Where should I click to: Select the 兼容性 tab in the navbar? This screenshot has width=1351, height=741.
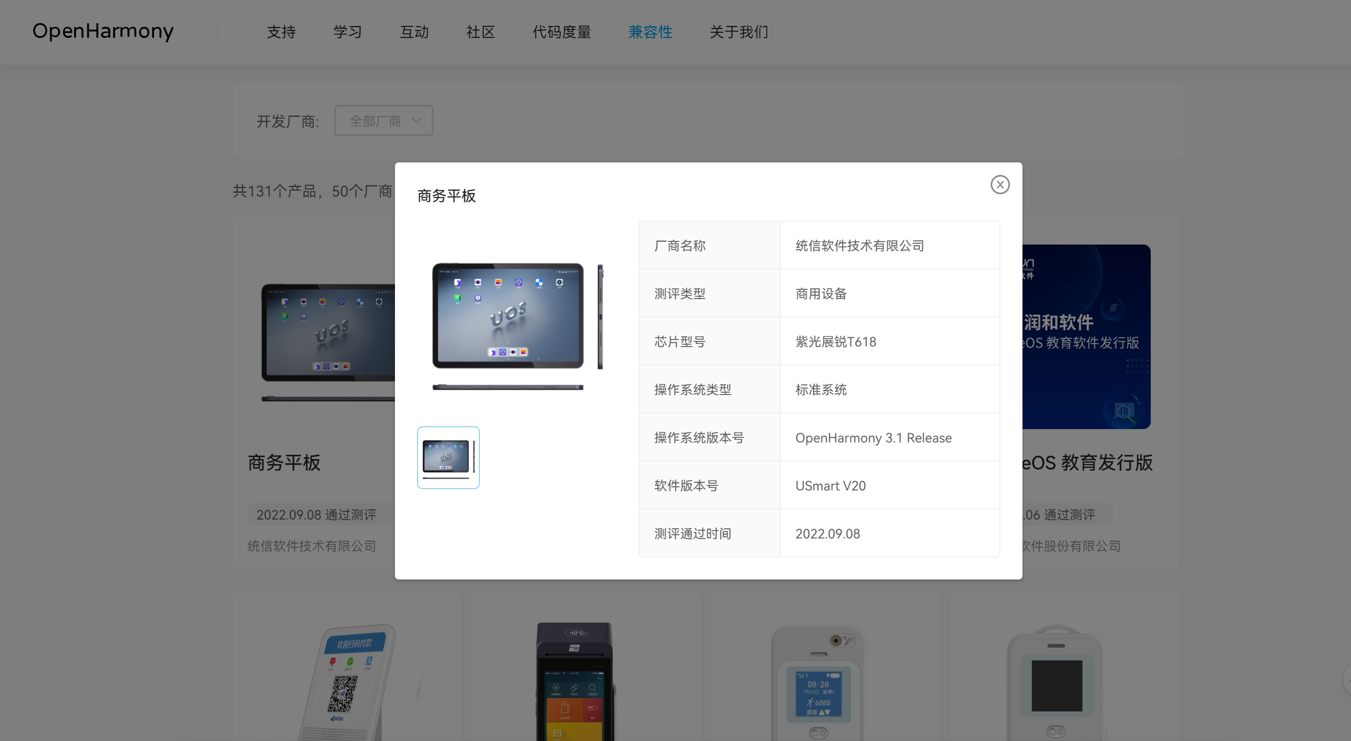pos(650,32)
